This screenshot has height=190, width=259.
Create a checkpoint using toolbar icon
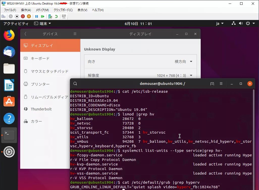[50, 16]
